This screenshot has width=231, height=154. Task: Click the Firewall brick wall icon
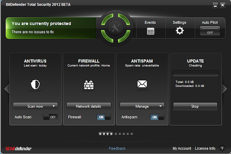click(x=89, y=85)
